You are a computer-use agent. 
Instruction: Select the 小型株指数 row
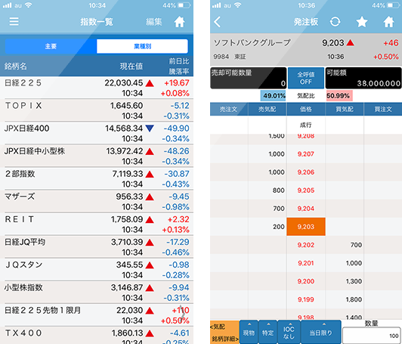pyautogui.click(x=97, y=293)
